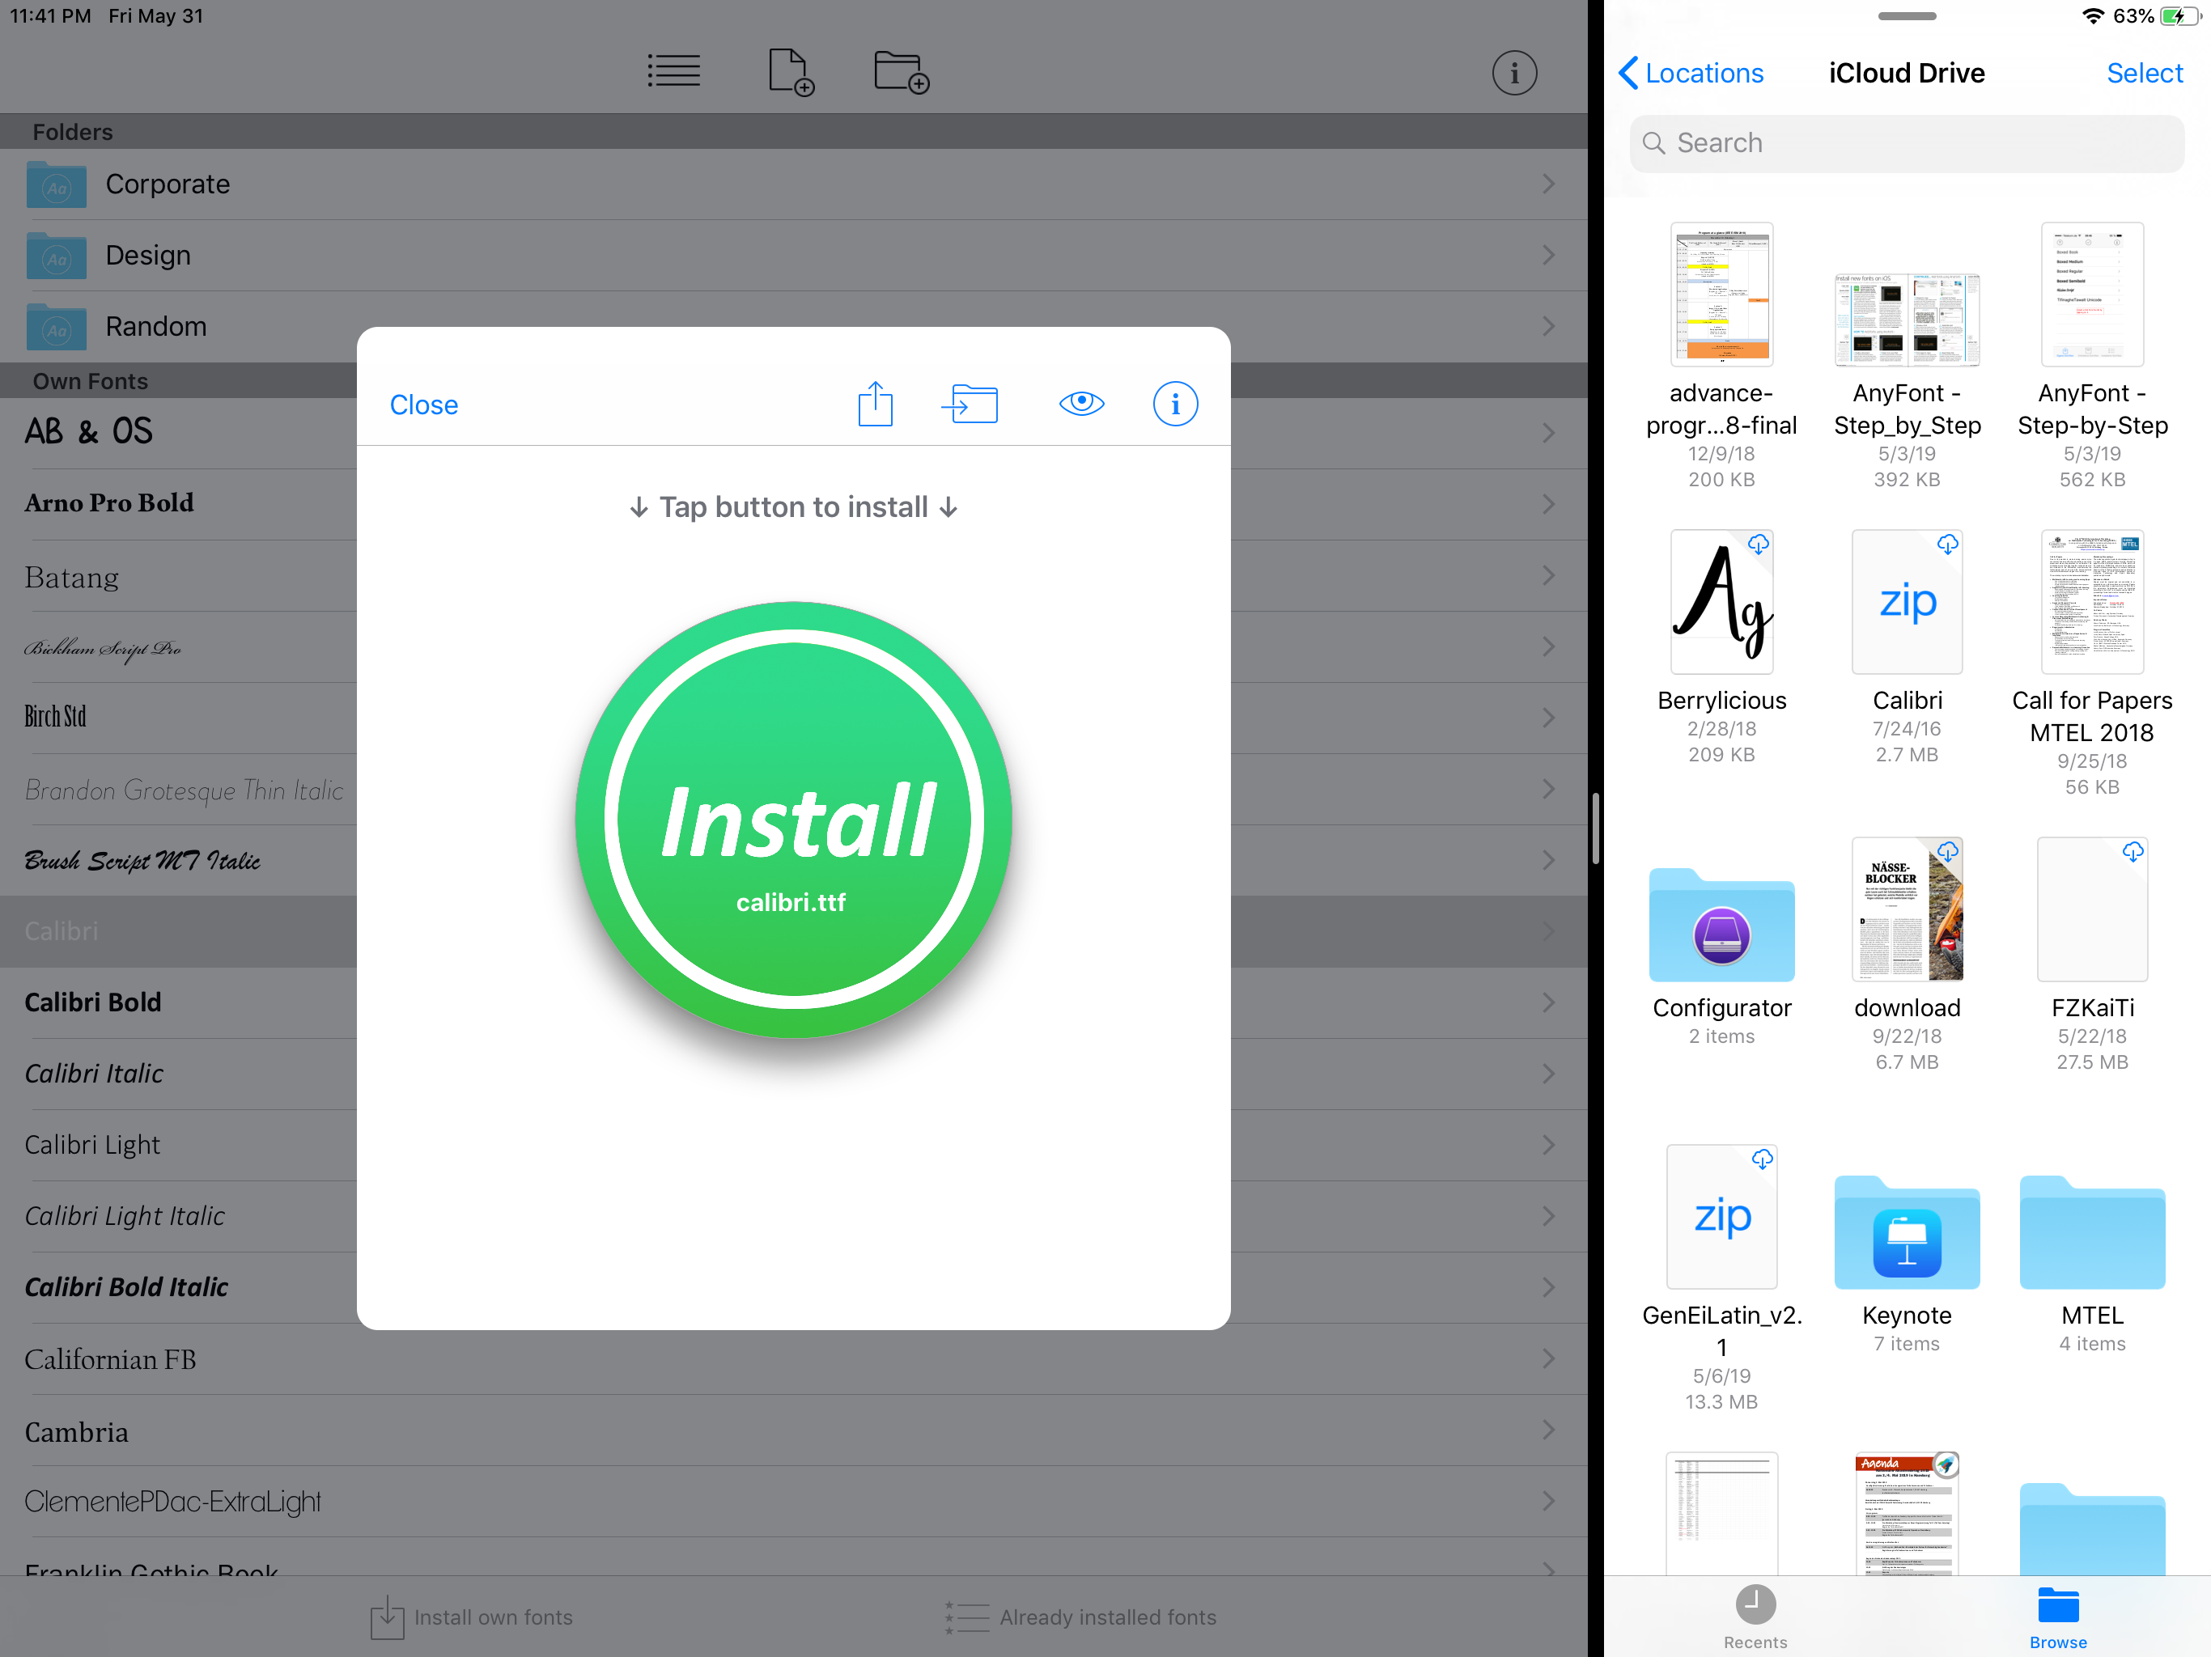Open the font info icon in dialog
Viewport: 2211px width, 1657px height.
pyautogui.click(x=1174, y=404)
